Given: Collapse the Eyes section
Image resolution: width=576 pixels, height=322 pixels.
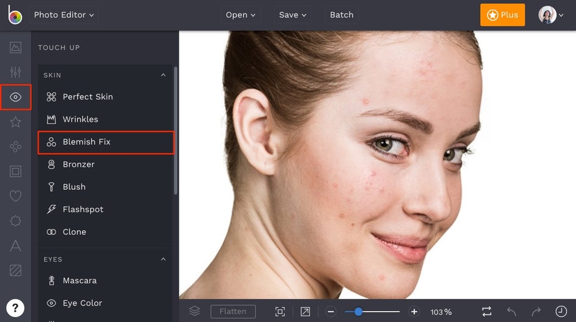Looking at the screenshot, I should point(163,259).
